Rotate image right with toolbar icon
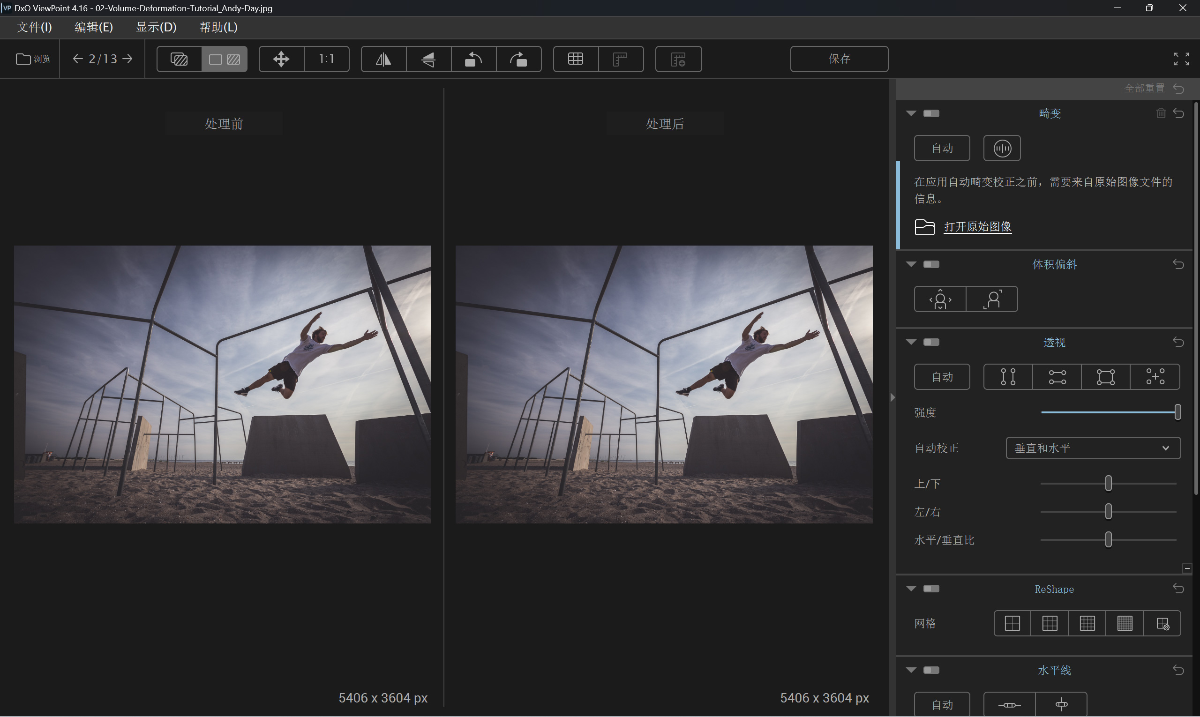Screen dimensions: 1200x717 point(518,59)
